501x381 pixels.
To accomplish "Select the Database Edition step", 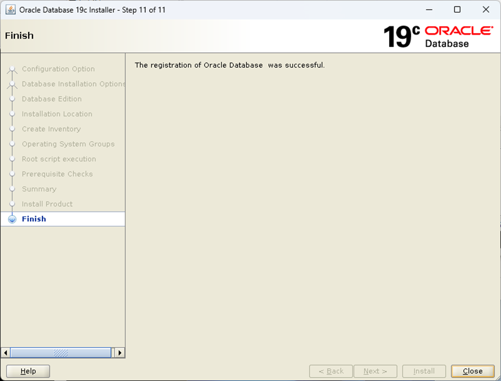I will click(x=52, y=99).
